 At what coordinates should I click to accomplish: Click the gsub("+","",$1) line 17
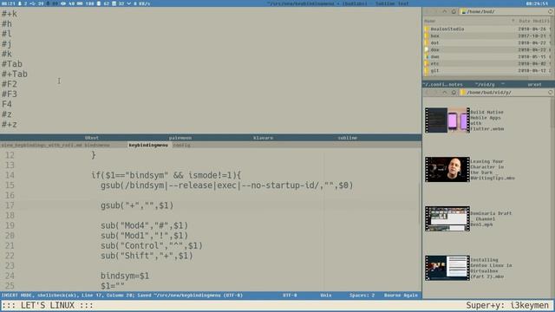pos(137,205)
